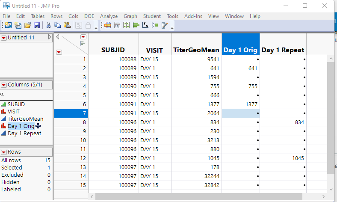Open the row-number corner red triangle menu

pyautogui.click(x=59, y=52)
